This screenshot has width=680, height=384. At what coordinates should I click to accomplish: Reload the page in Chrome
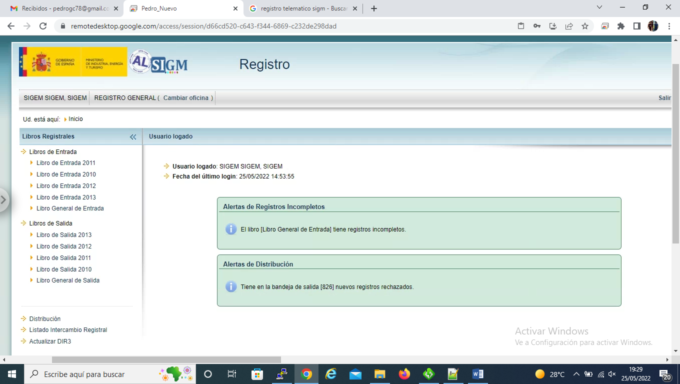coord(43,26)
